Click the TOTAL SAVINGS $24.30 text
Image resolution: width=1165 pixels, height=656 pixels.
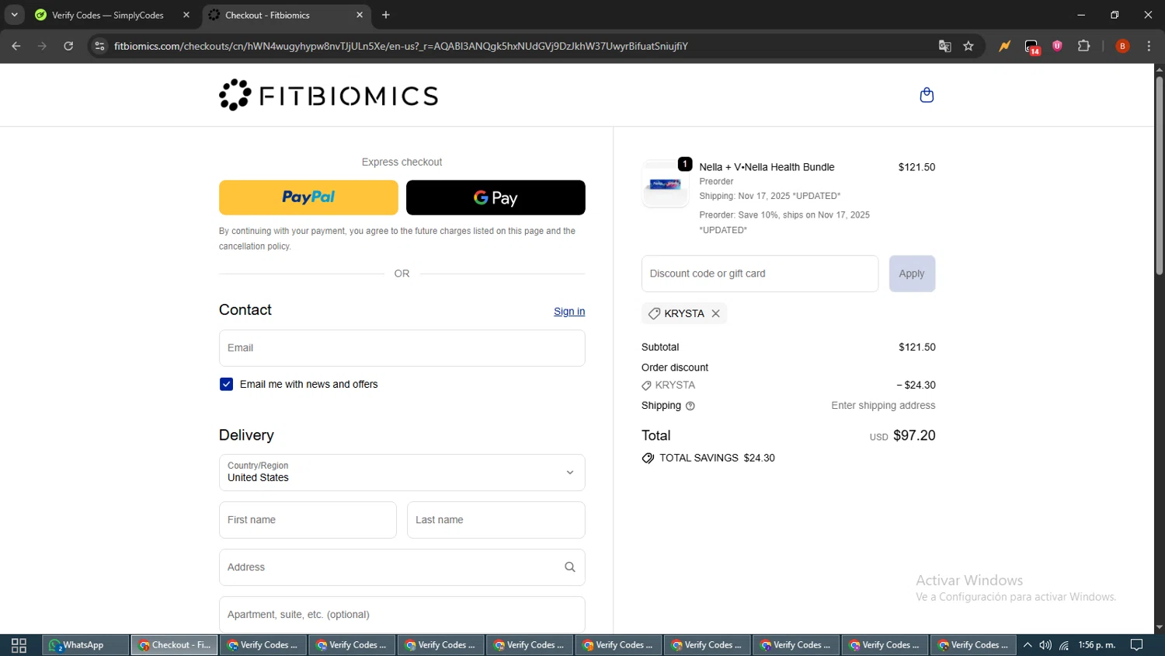tap(717, 458)
